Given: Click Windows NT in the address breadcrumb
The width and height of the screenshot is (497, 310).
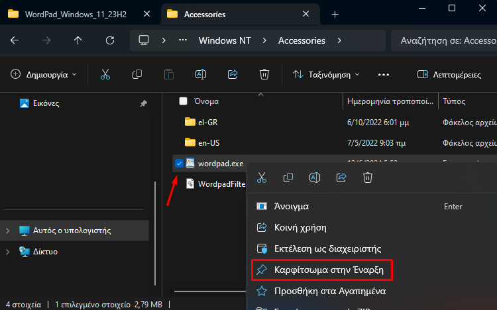Looking at the screenshot, I should point(225,40).
